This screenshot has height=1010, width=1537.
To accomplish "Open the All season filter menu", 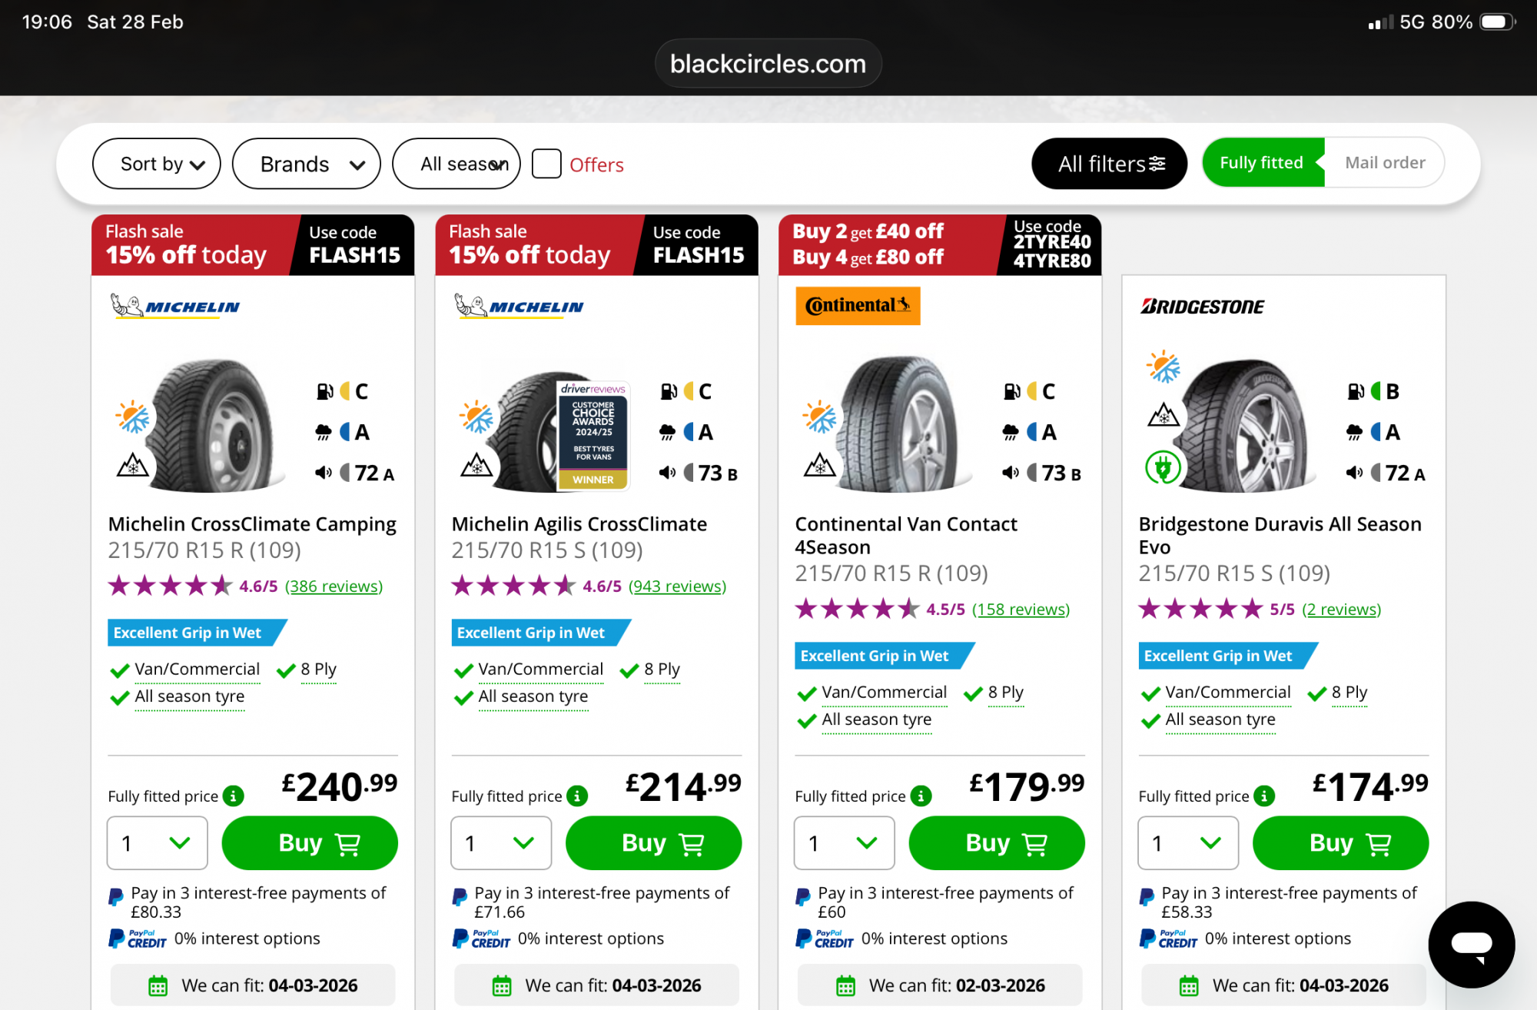I will click(456, 164).
